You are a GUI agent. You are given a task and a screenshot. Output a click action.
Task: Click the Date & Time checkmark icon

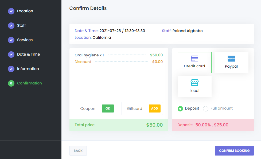tap(11, 55)
